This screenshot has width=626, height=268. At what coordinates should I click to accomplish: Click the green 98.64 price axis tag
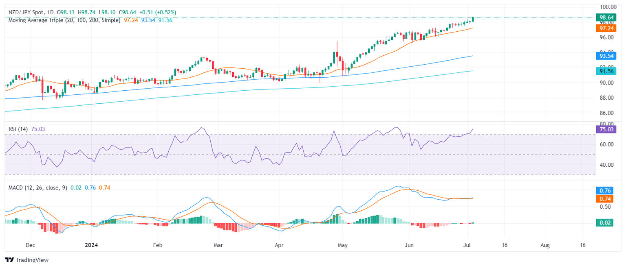[606, 17]
